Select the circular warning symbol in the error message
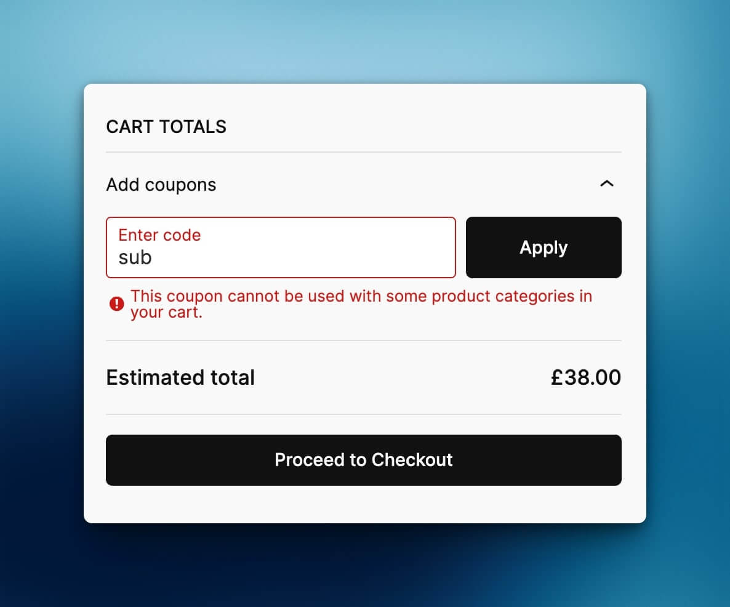Screen dimensions: 730x607 tap(116, 303)
